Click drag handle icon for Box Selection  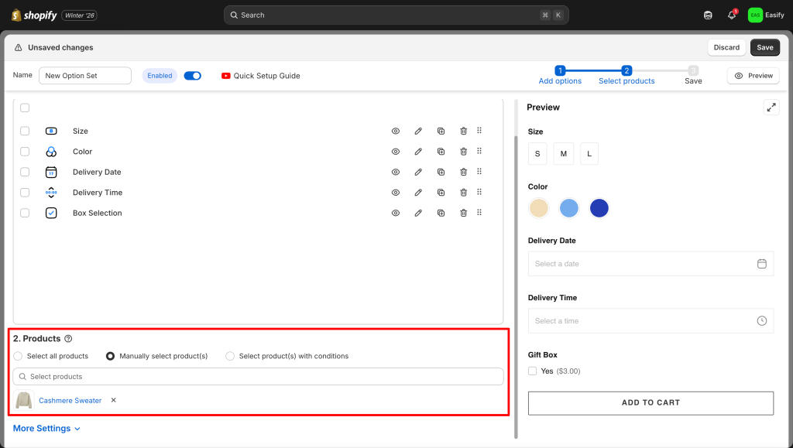pos(479,213)
